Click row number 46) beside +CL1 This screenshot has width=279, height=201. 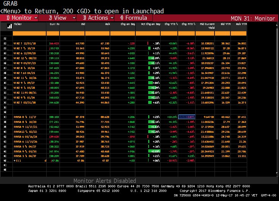pos(5,160)
